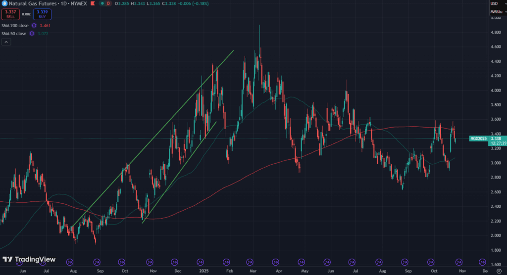This screenshot has height=275, width=507.
Task: Collapse the indicator legend with chevron button
Action: tap(6, 43)
